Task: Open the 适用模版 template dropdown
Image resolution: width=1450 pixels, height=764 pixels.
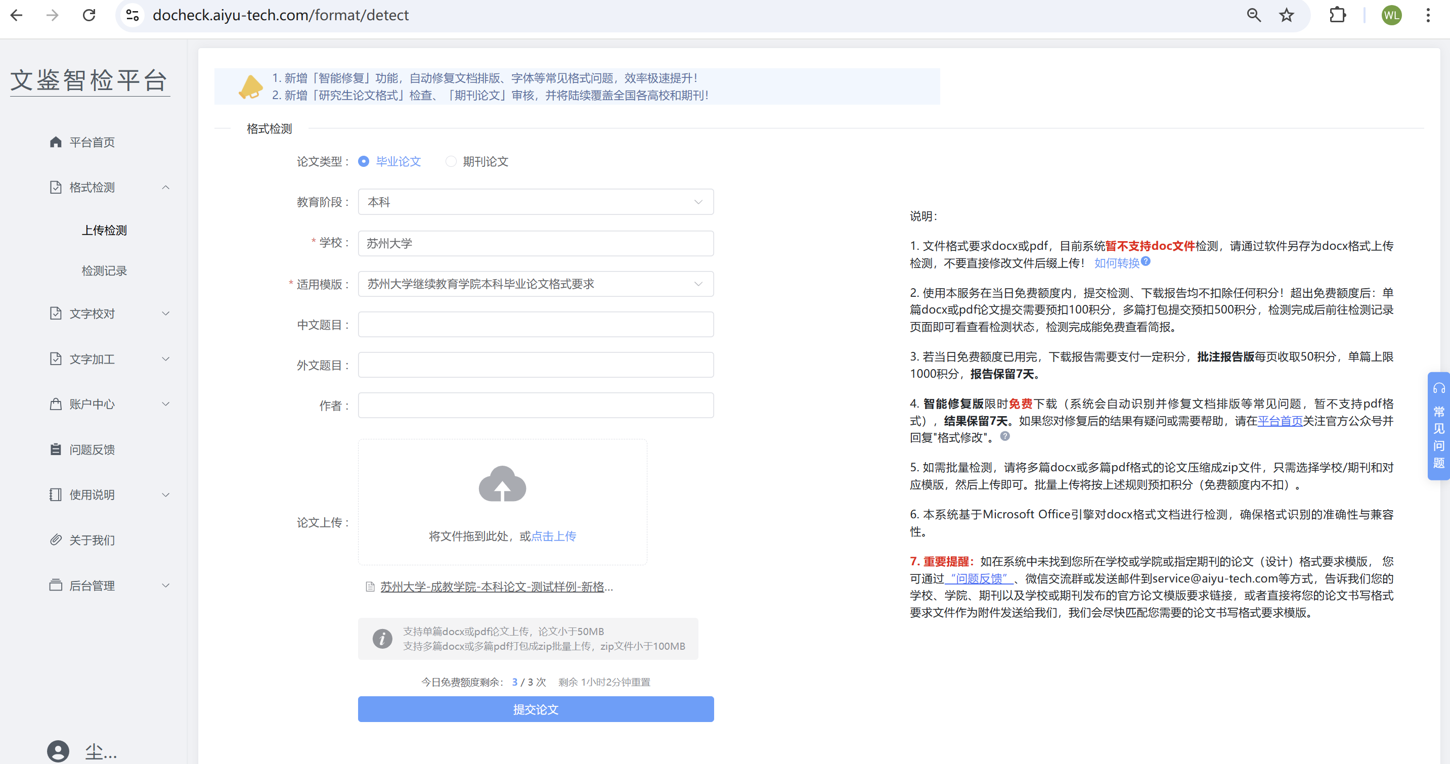Action: pos(535,284)
